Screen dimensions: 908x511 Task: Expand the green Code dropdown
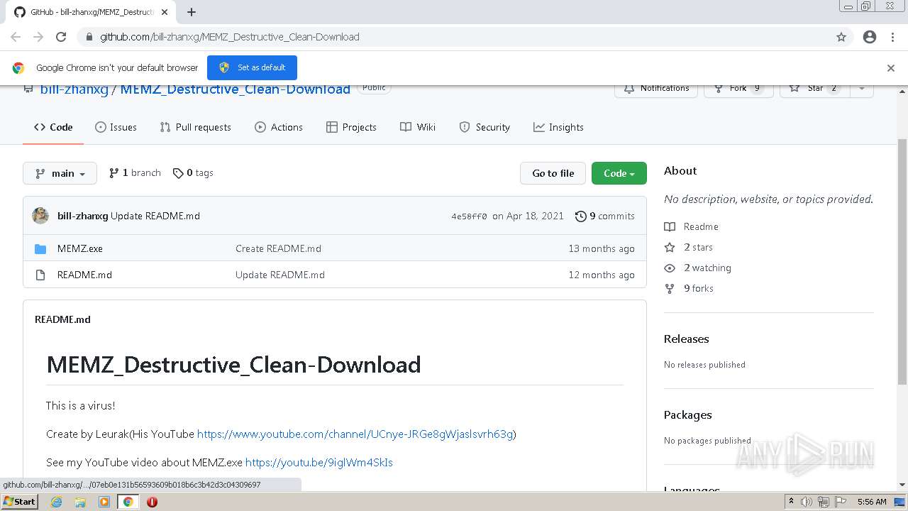619,173
